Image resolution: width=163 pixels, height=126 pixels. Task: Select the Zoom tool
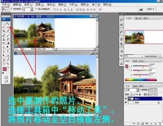tap(8, 63)
